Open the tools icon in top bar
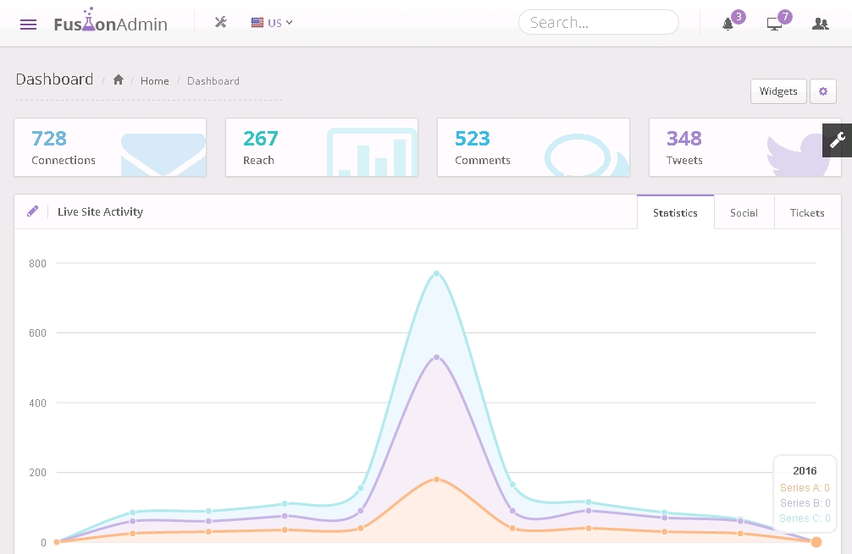This screenshot has width=852, height=554. click(x=221, y=23)
